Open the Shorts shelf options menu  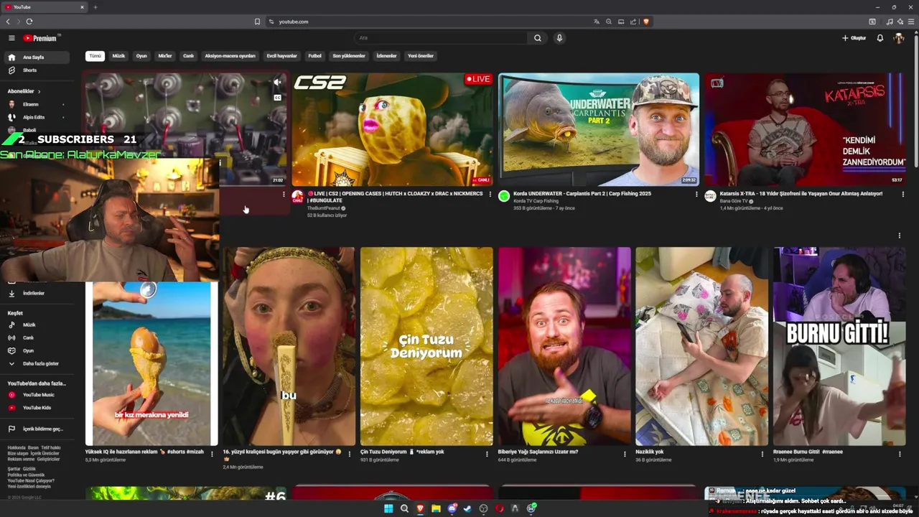899,236
